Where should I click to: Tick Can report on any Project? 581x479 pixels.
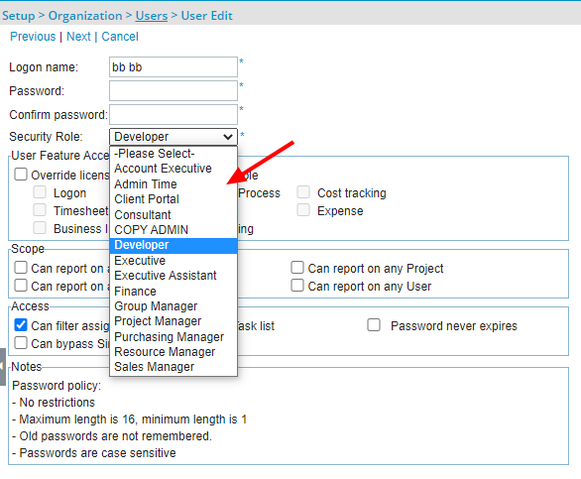point(297,268)
